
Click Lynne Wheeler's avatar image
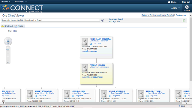(x=104, y=94)
